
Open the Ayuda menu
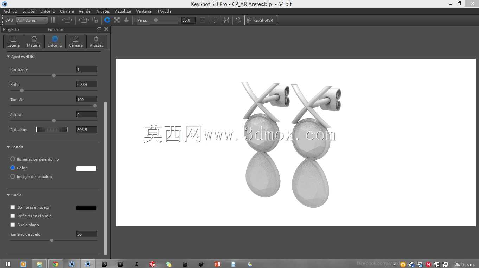164,11
